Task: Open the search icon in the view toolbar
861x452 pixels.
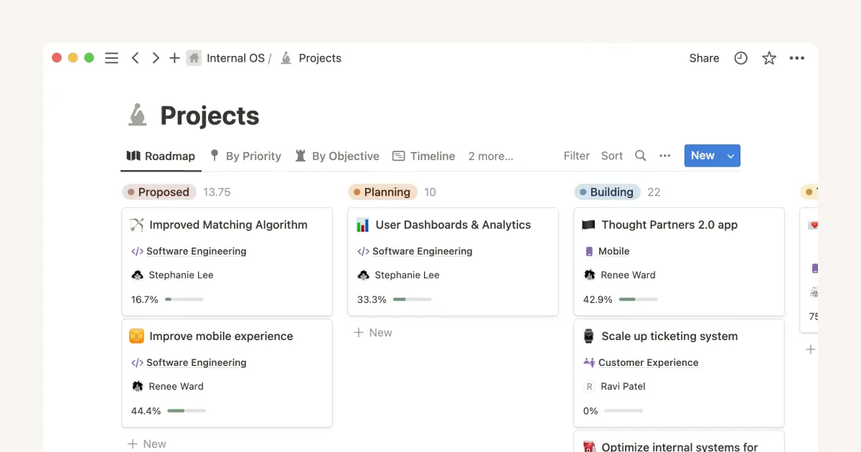Action: 640,156
